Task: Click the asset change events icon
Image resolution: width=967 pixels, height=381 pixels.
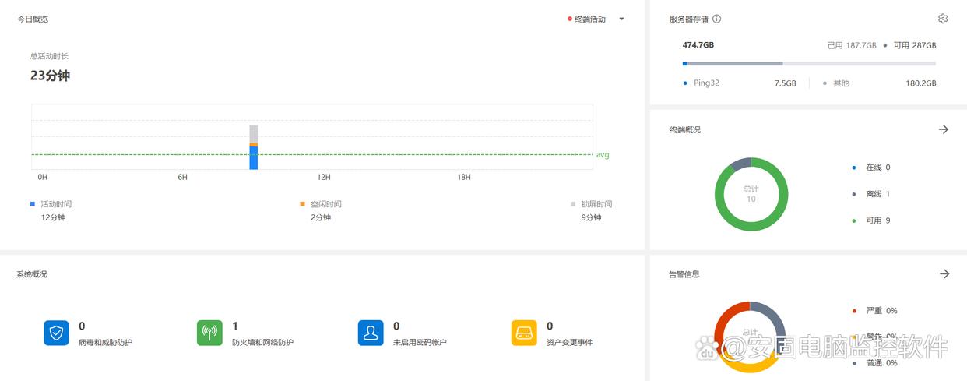Action: (524, 333)
